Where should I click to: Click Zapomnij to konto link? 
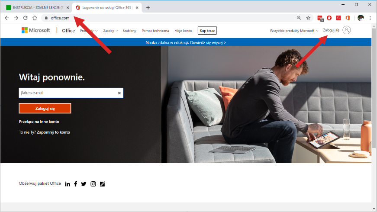(53, 132)
